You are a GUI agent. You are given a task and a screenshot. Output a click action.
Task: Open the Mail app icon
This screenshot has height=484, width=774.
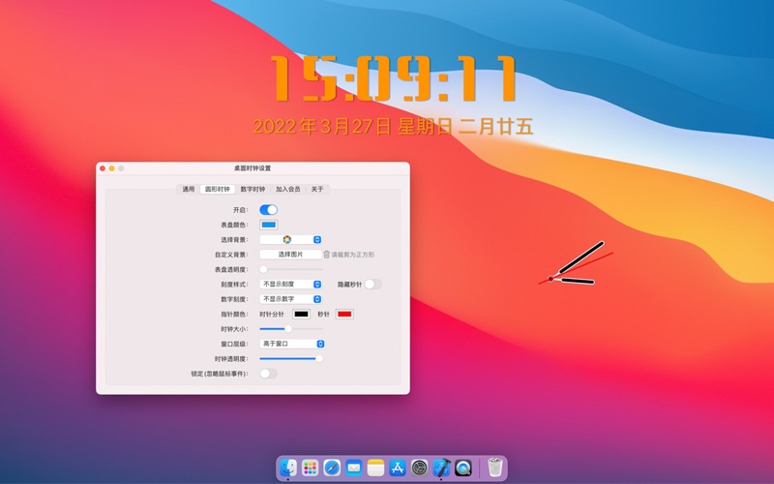[x=354, y=468]
